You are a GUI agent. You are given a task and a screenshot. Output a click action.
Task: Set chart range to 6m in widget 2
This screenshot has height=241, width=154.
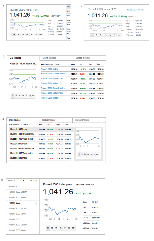(x=106, y=35)
